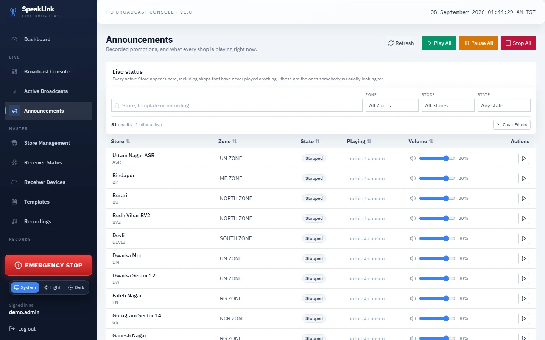Sort table by Store column icon
The image size is (545, 340).
(x=128, y=141)
